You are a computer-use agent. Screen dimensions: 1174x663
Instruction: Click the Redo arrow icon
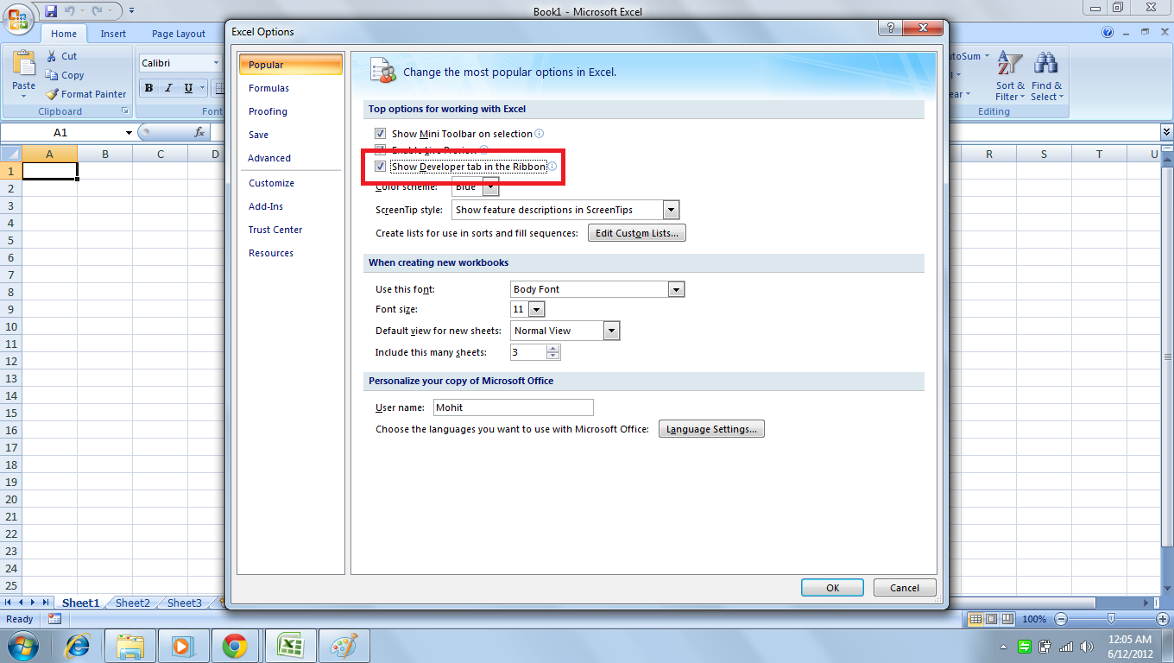98,11
